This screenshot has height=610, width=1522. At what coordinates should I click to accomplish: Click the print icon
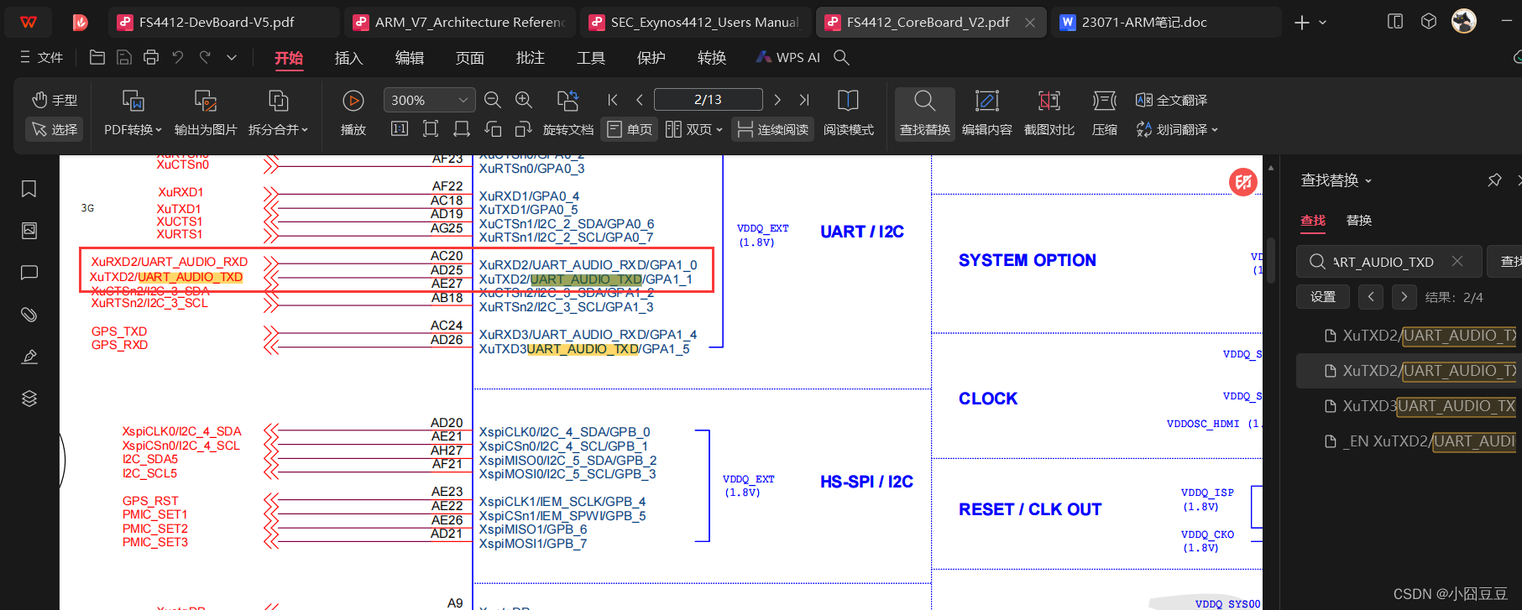[151, 57]
